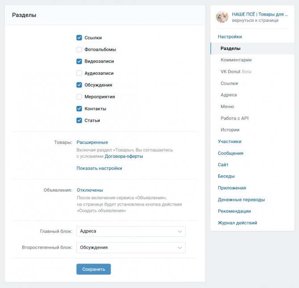The image size is (299, 288).
Task: Open the Главный блок dropdown
Action: [131, 231]
